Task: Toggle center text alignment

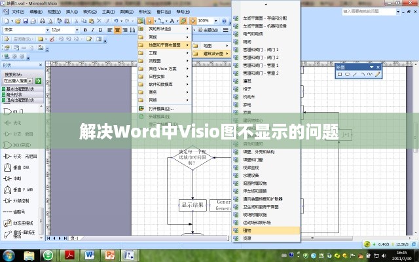Action: coord(117,30)
